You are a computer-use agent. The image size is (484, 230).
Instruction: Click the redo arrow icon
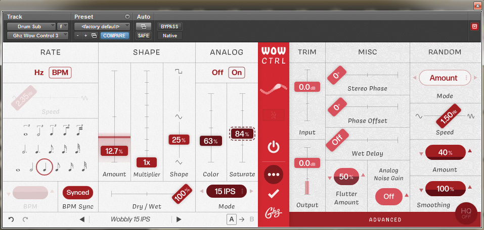[26, 219]
